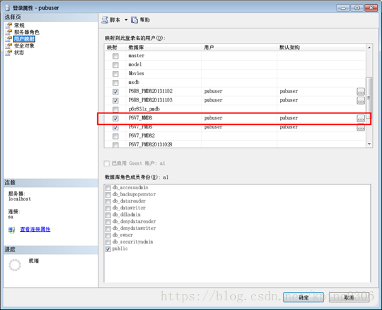The width and height of the screenshot is (382, 310).
Task: Click the 取消 cancel button
Action: 349,298
